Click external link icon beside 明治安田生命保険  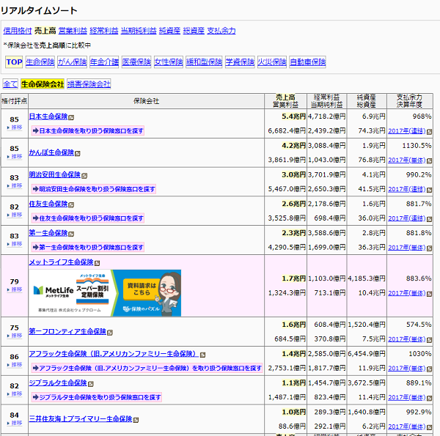click(84, 176)
